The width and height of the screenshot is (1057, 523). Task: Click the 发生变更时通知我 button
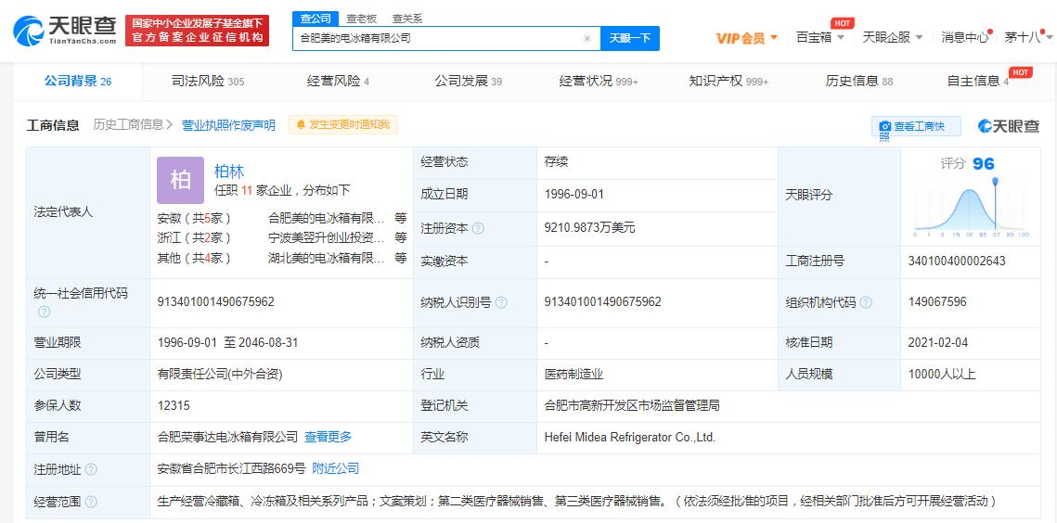click(343, 124)
